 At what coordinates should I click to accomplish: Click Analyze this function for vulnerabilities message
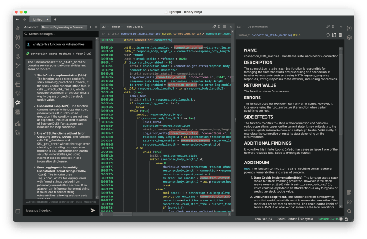coord(59,44)
